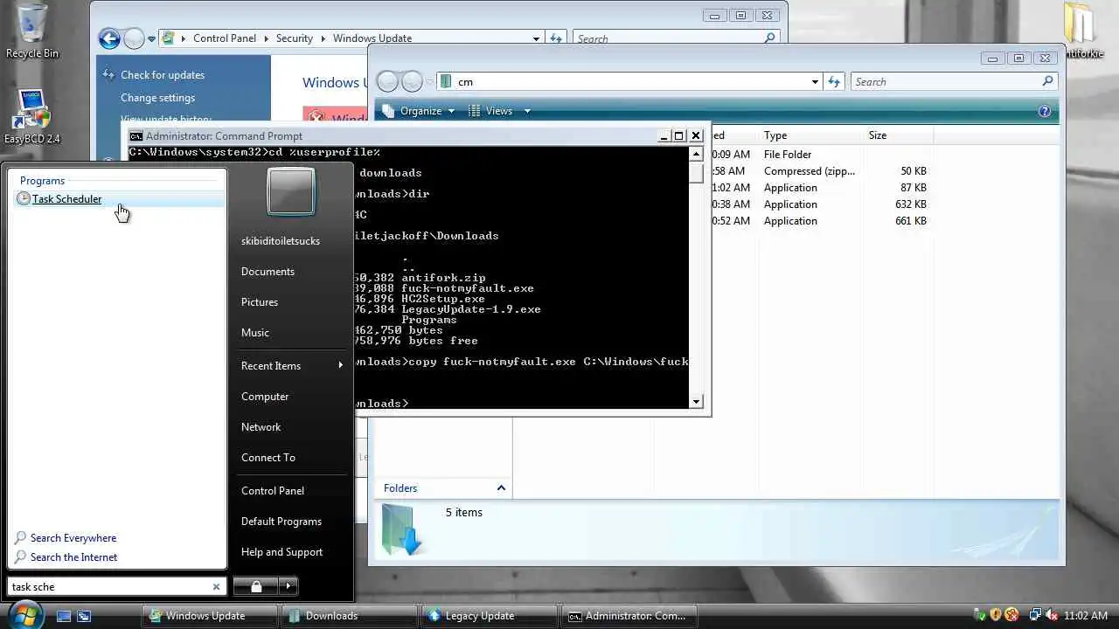The width and height of the screenshot is (1119, 629).
Task: Click the network tray icon
Action: (x=1035, y=615)
